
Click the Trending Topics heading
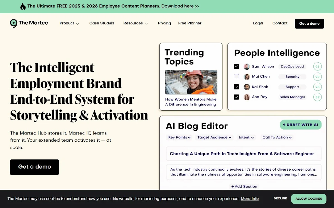pos(184,57)
